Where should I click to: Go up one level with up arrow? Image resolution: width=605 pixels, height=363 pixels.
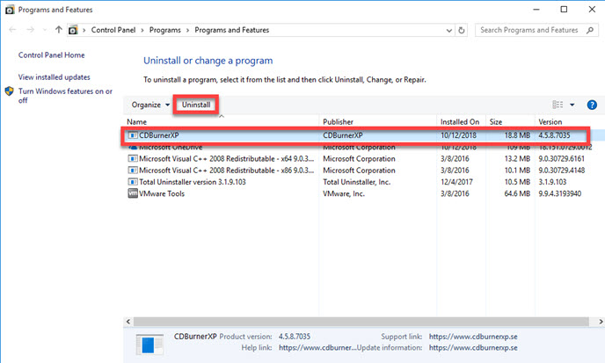58,30
